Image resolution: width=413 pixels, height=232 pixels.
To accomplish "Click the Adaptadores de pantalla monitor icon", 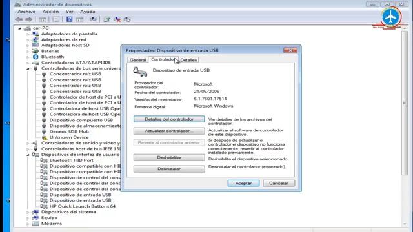I will click(35, 34).
